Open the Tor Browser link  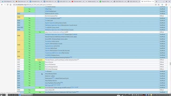[46, 71]
